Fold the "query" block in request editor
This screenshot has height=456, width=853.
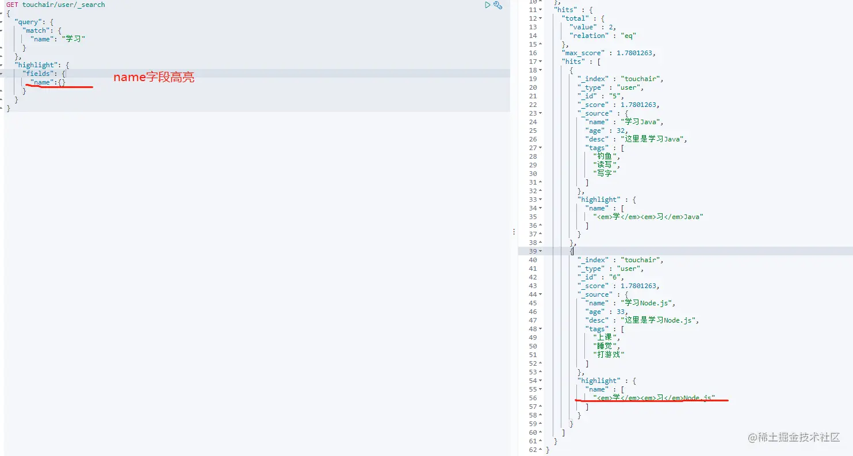2,22
